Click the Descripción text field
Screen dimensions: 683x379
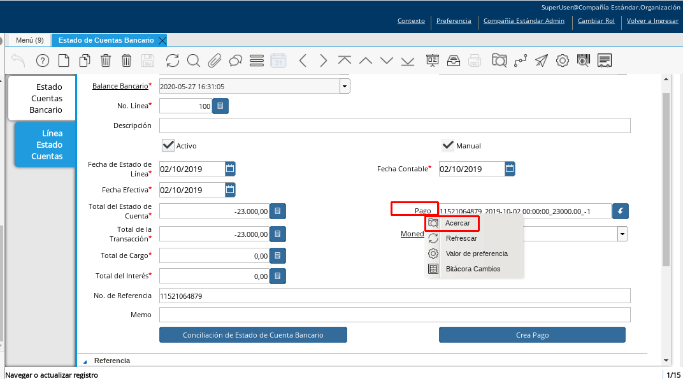tap(394, 125)
